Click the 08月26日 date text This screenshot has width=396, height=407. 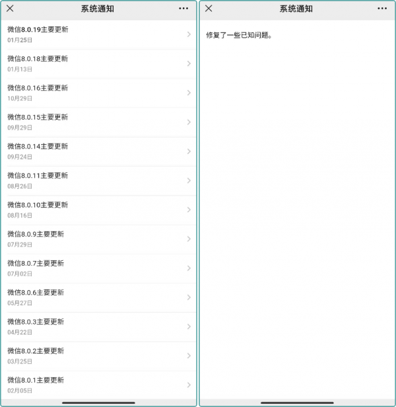point(20,186)
